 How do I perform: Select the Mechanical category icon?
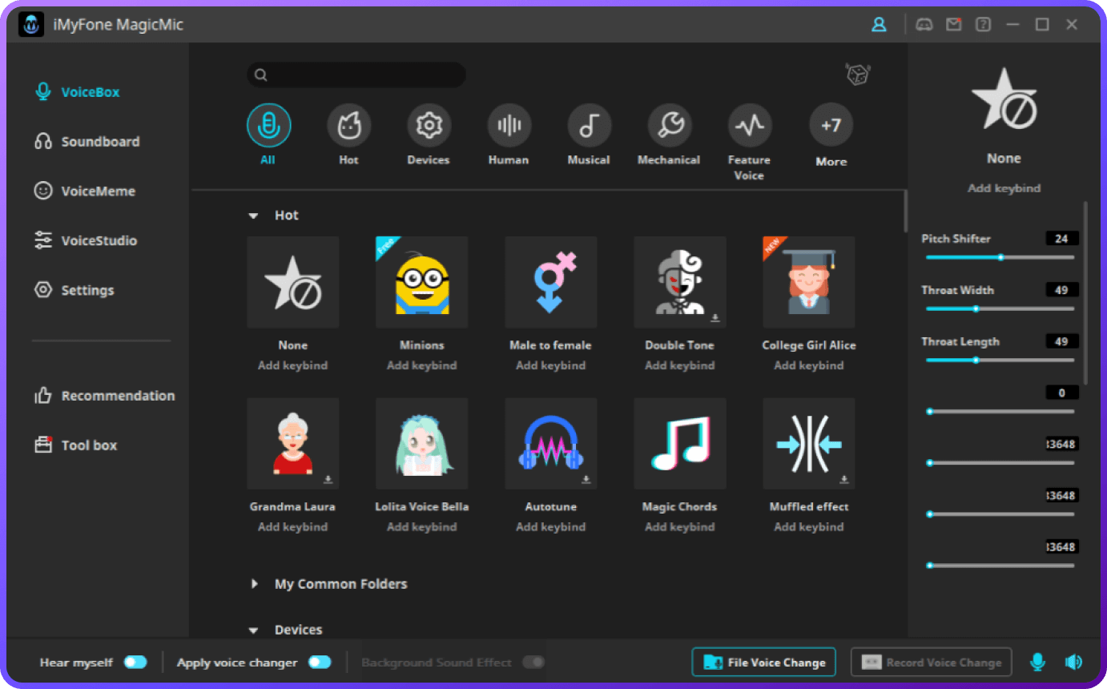pyautogui.click(x=669, y=125)
